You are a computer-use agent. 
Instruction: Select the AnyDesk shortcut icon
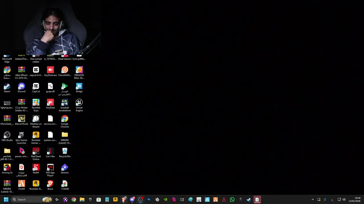point(50,104)
